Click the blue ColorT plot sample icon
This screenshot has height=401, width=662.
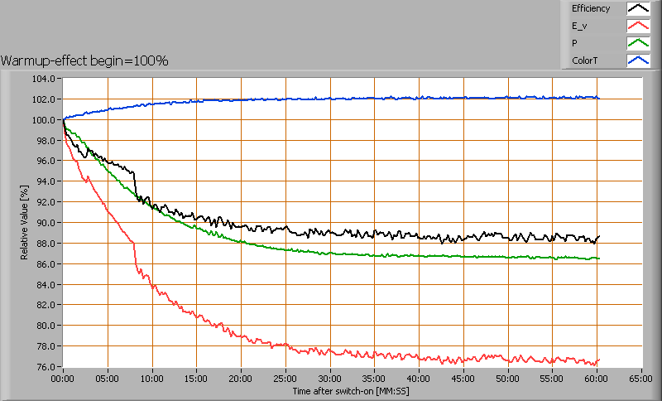[638, 60]
